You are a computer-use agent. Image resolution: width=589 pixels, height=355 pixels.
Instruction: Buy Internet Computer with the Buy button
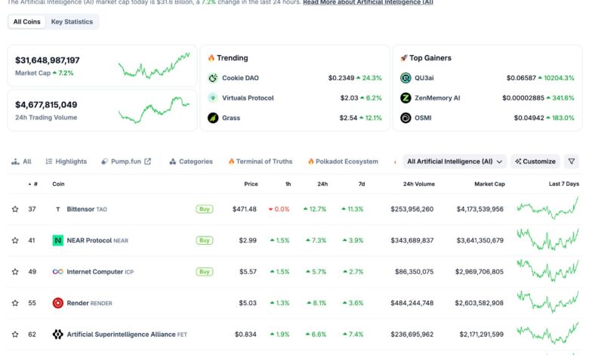pyautogui.click(x=205, y=272)
